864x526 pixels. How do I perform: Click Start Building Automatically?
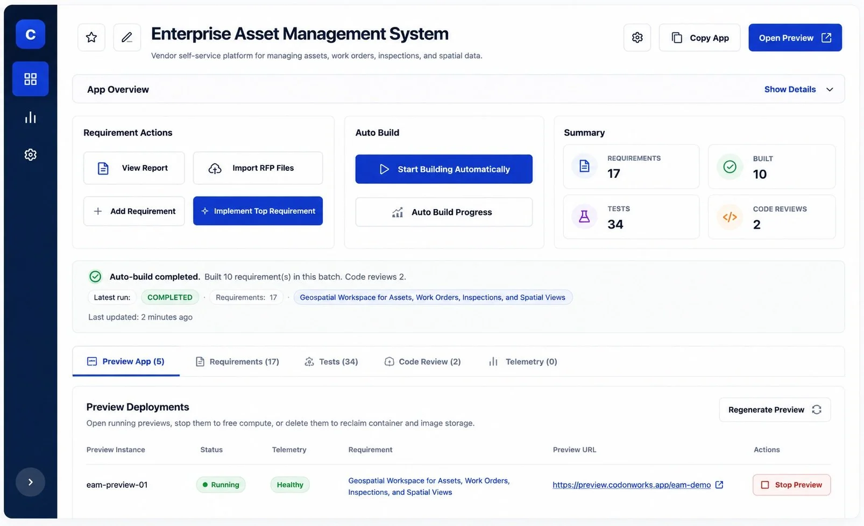444,169
